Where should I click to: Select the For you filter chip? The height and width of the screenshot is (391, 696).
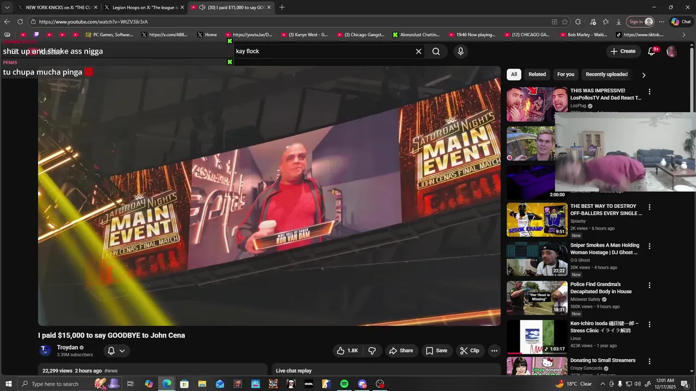(565, 74)
